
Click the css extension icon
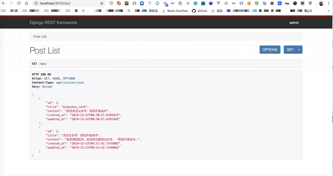[172, 3]
